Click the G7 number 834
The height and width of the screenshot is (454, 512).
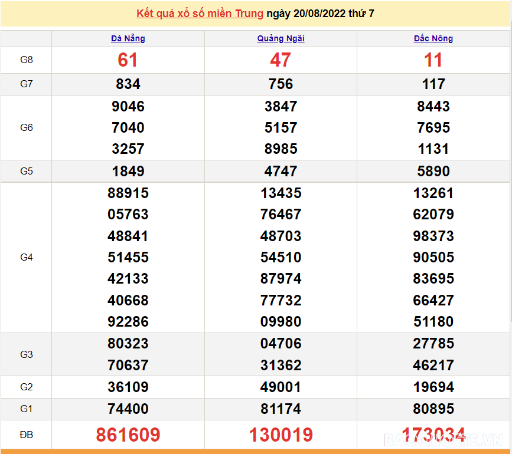[x=128, y=84]
